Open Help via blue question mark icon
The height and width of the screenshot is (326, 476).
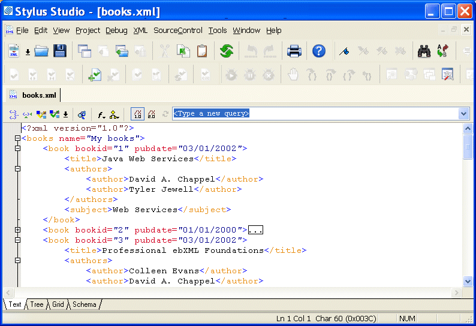pos(319,52)
